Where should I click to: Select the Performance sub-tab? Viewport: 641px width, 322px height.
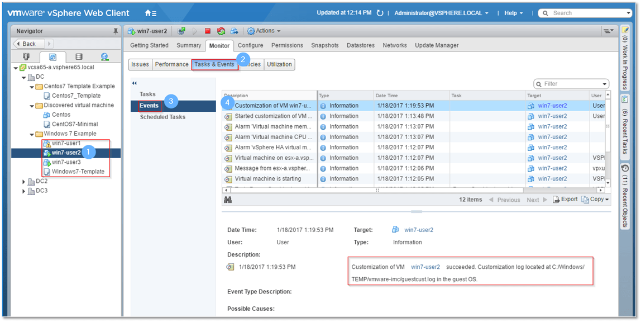[x=172, y=65]
